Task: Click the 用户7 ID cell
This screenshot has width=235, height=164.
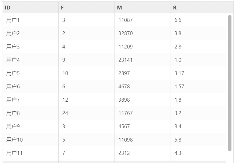Action: point(31,100)
